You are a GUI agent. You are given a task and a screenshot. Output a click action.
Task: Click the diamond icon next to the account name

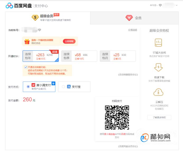tap(40, 30)
